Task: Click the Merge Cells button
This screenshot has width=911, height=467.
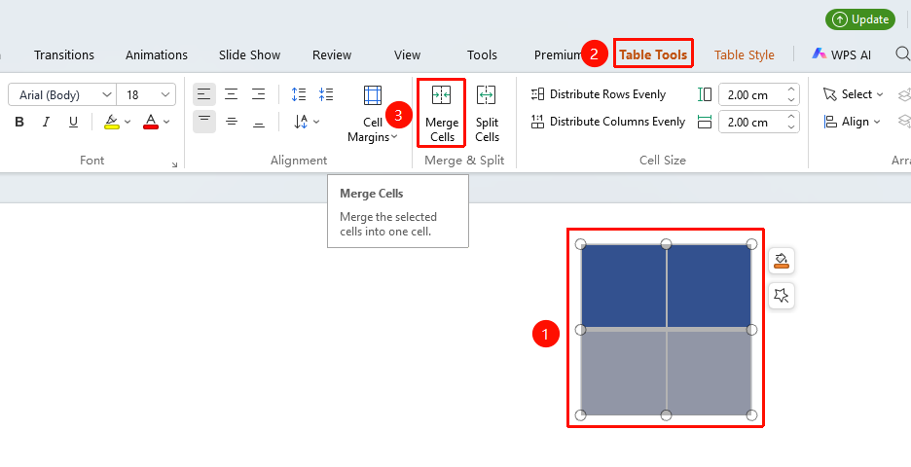Action: [x=442, y=113]
